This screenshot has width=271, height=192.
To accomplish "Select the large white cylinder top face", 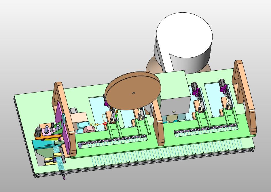I will pos(184,35).
